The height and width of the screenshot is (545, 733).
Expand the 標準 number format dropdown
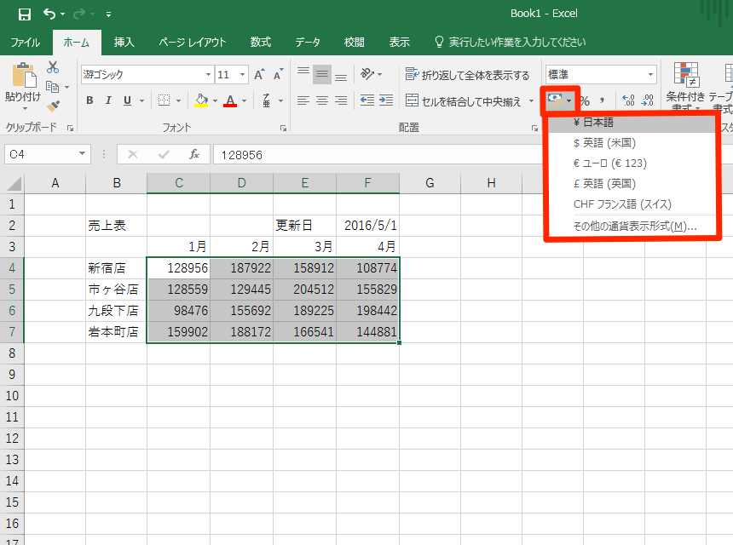point(650,75)
